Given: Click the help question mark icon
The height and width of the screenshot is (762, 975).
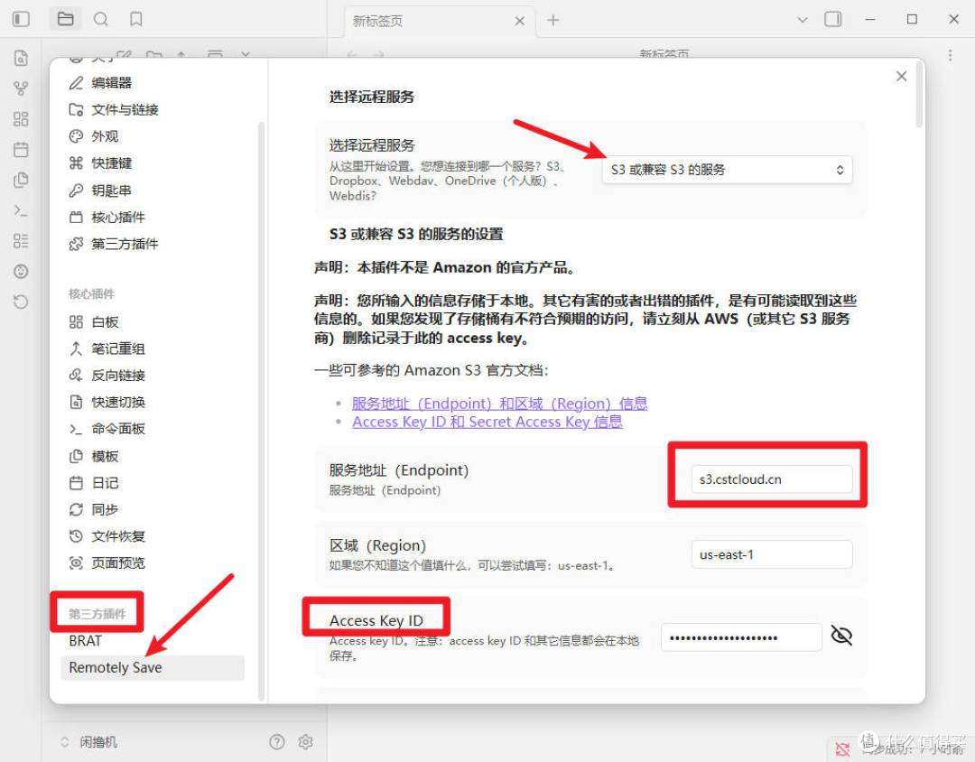Looking at the screenshot, I should (277, 741).
